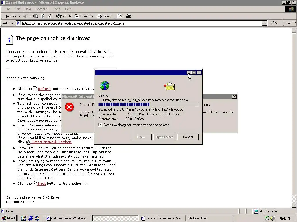This screenshot has width=297, height=222.
Task: Click the information page icon beside heading
Action: [x=10, y=40]
